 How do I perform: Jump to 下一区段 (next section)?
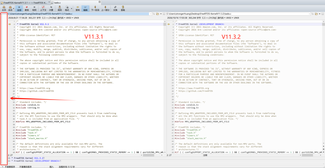pyautogui.click(x=95, y=8)
